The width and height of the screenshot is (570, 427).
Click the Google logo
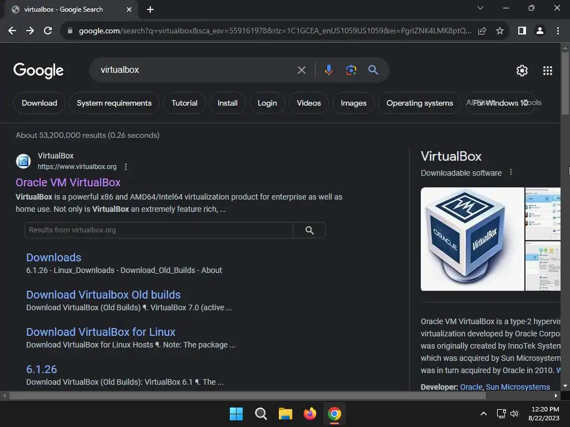click(38, 71)
